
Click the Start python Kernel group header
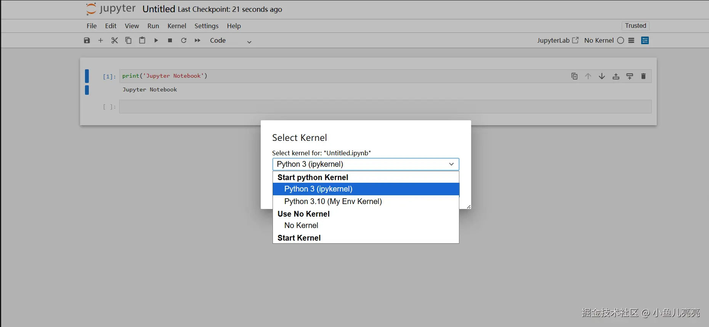[x=313, y=177]
